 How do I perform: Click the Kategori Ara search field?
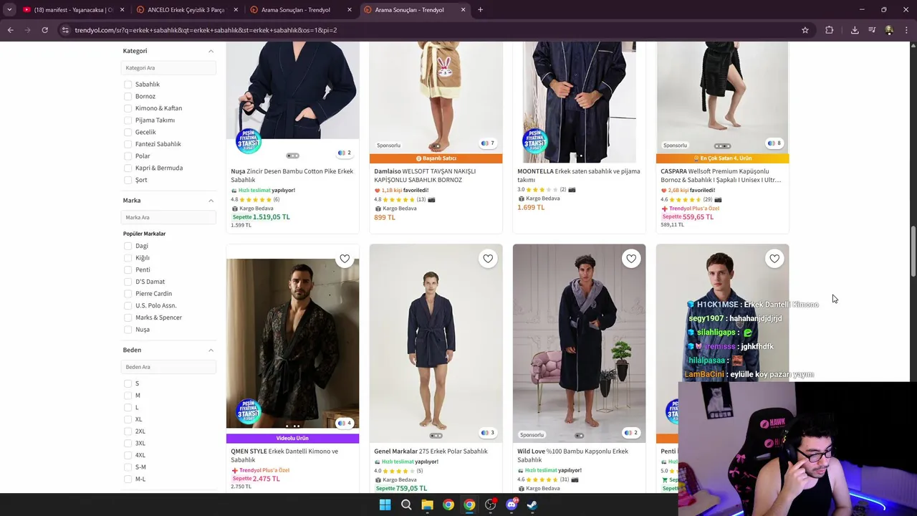[168, 68]
